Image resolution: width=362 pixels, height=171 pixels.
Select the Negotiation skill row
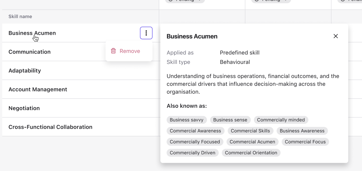(x=80, y=108)
